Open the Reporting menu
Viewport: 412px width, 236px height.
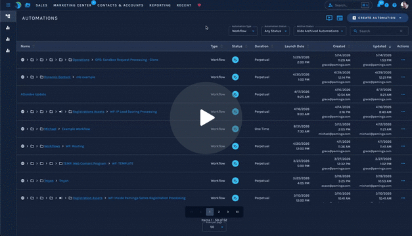coord(160,5)
